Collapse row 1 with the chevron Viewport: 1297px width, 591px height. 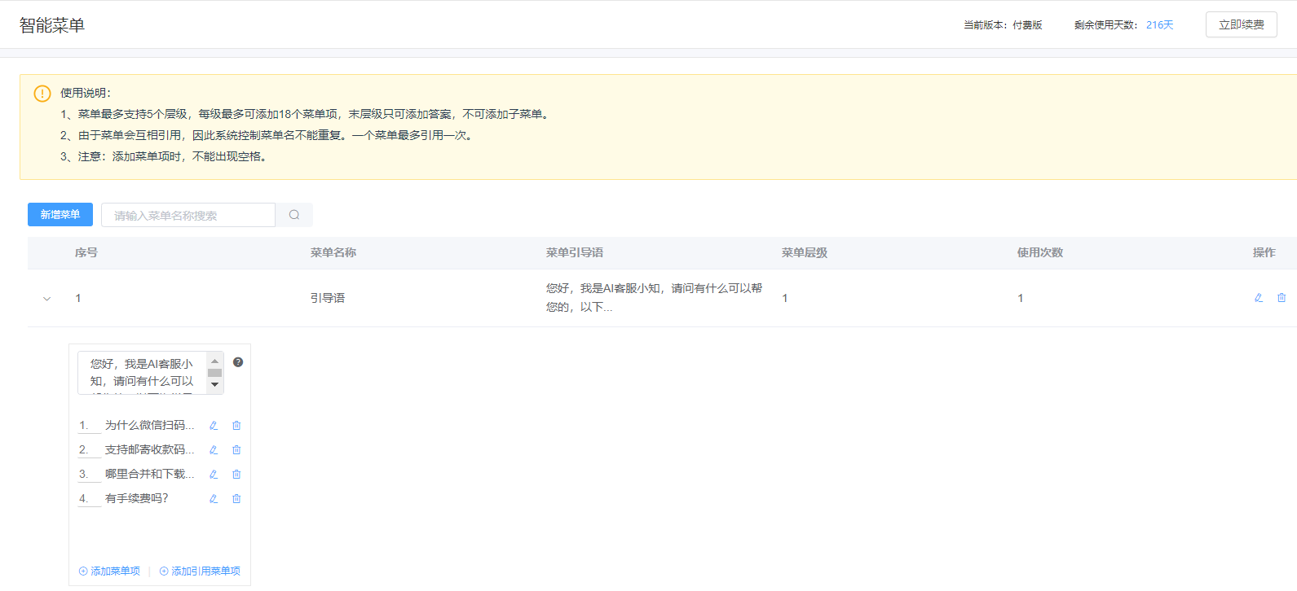tap(46, 299)
